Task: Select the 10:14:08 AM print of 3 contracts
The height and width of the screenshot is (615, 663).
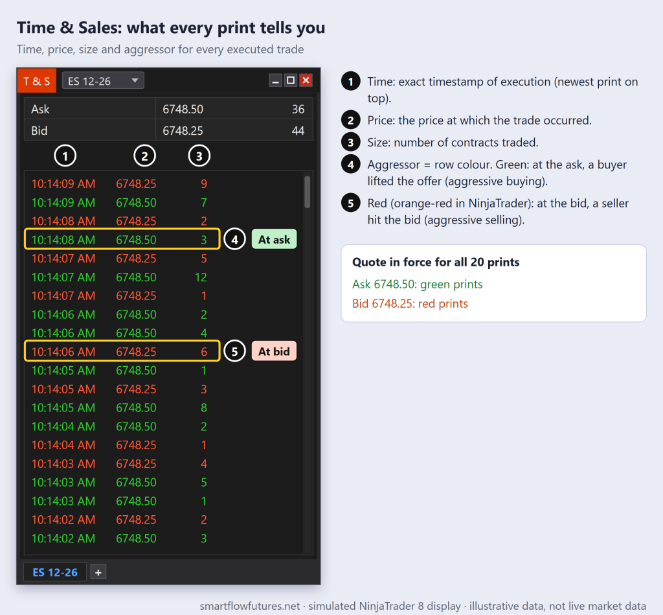Action: [x=122, y=240]
